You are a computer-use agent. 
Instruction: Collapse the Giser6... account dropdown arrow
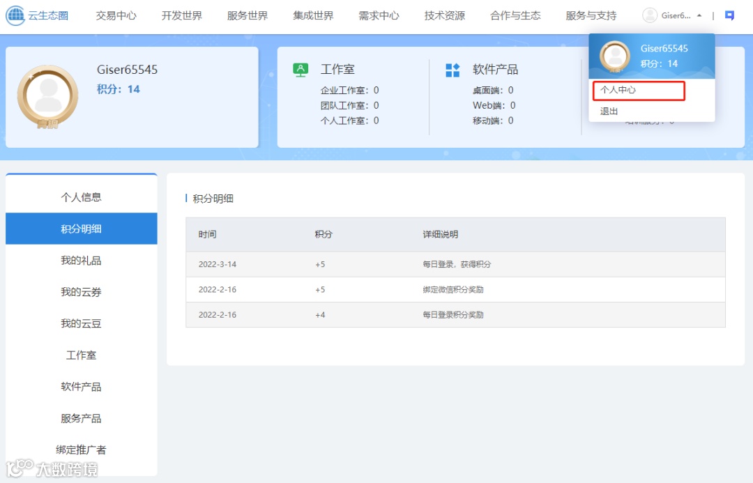[x=699, y=15]
